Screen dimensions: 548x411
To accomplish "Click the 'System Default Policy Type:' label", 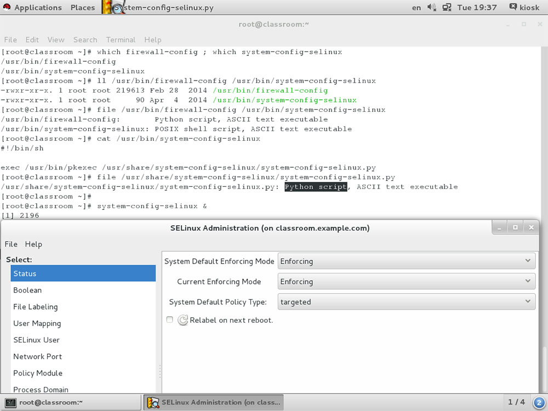I will tap(218, 302).
